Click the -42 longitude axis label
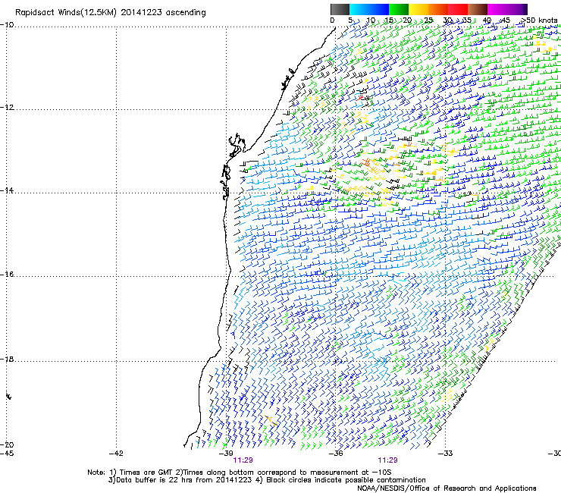Viewport: 561px width, 493px height. (116, 454)
